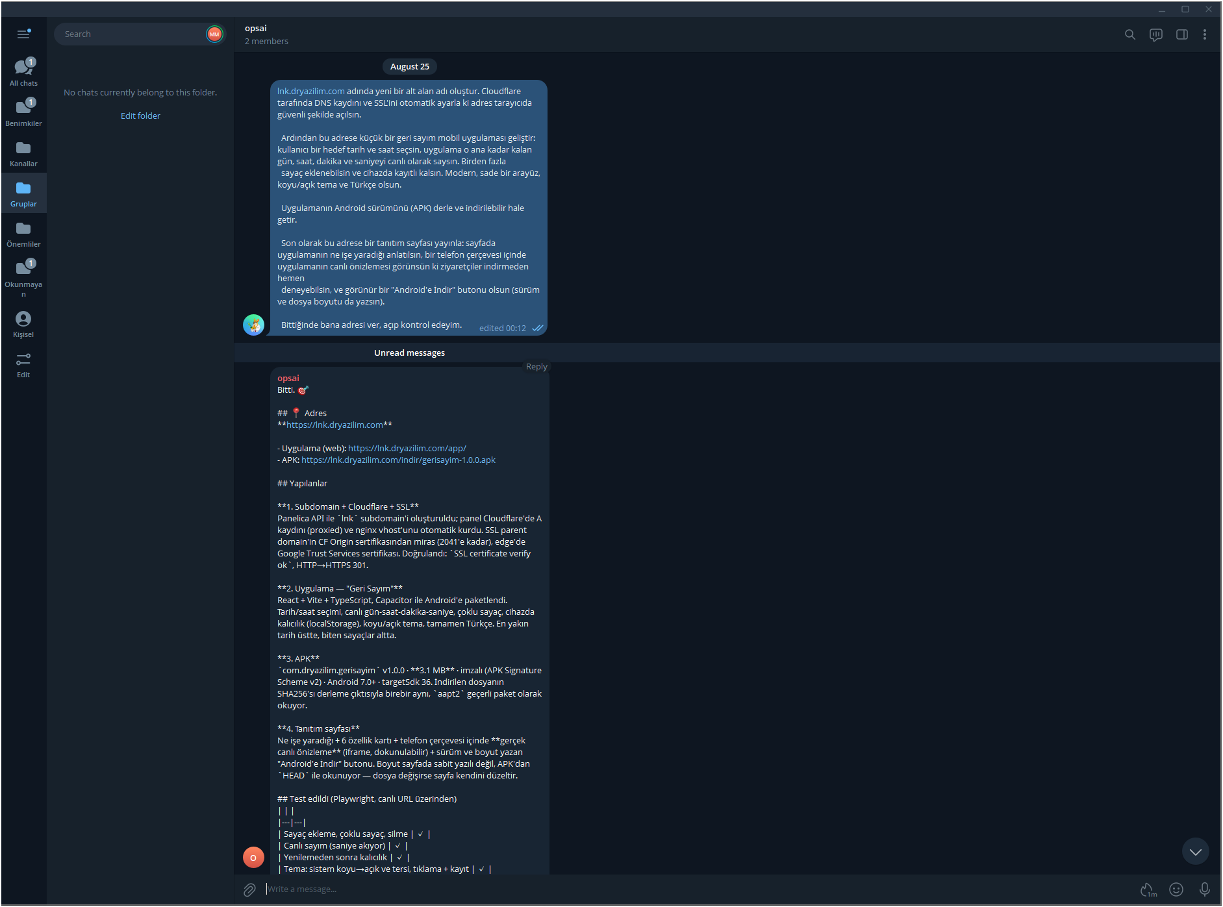
Task: Open the three-dot chat options menu
Action: click(x=1205, y=34)
